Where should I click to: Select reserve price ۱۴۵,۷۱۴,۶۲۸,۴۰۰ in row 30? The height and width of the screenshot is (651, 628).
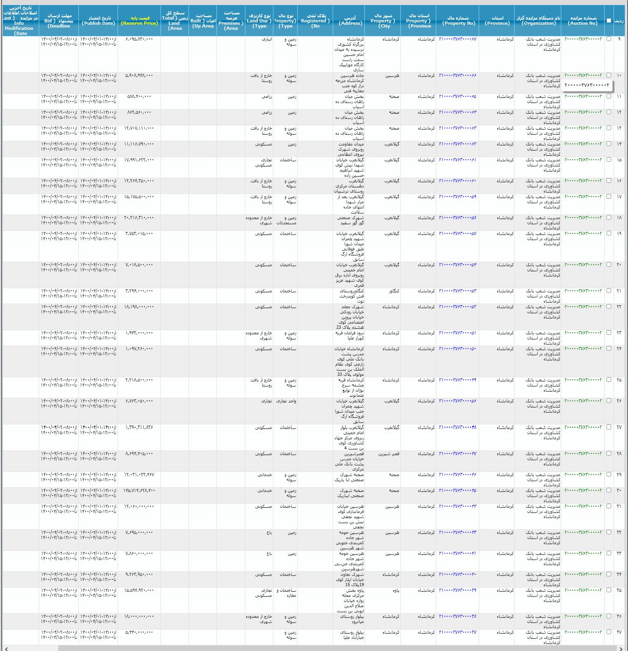[x=139, y=491]
